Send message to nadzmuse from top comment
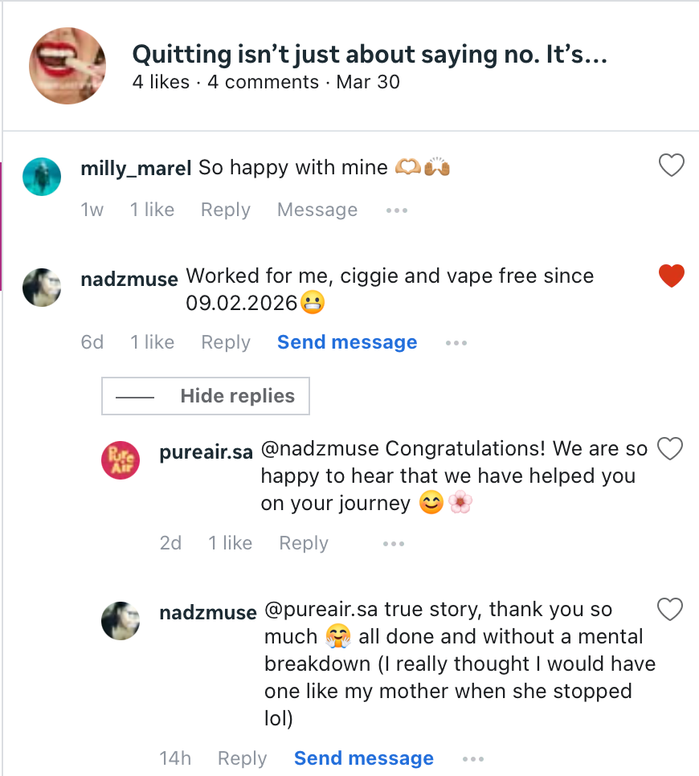Viewport: 699px width, 776px height. click(347, 343)
